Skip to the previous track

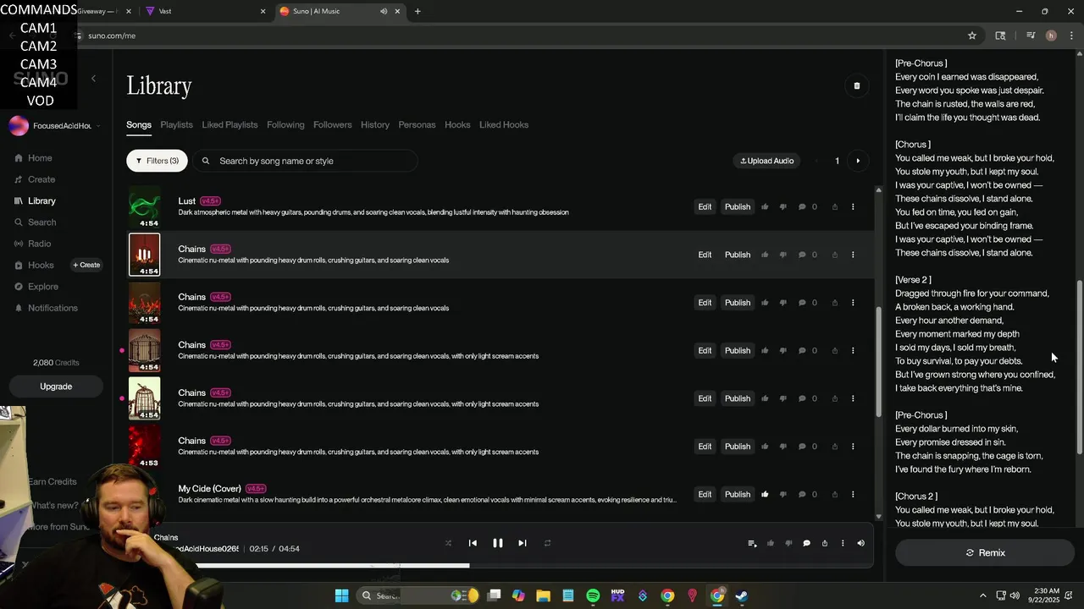473,543
